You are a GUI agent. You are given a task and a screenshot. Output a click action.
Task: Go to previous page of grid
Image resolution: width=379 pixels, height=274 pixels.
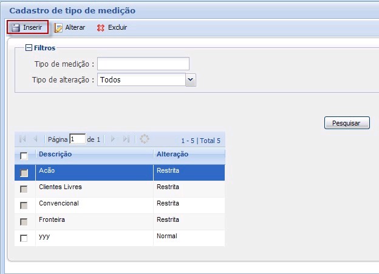(x=35, y=139)
